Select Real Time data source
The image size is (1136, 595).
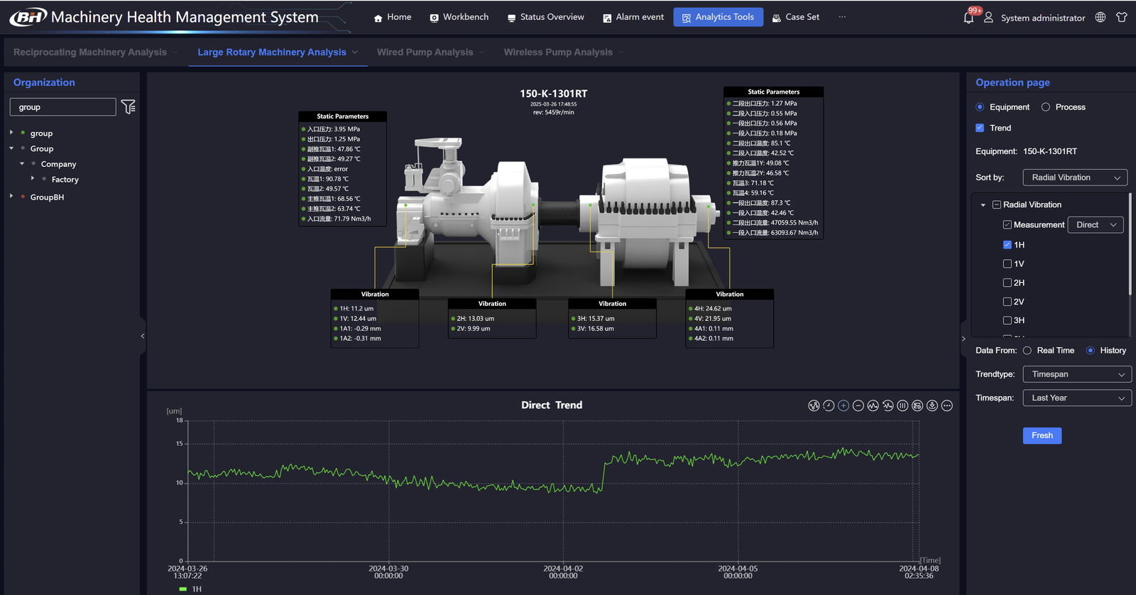(1027, 351)
